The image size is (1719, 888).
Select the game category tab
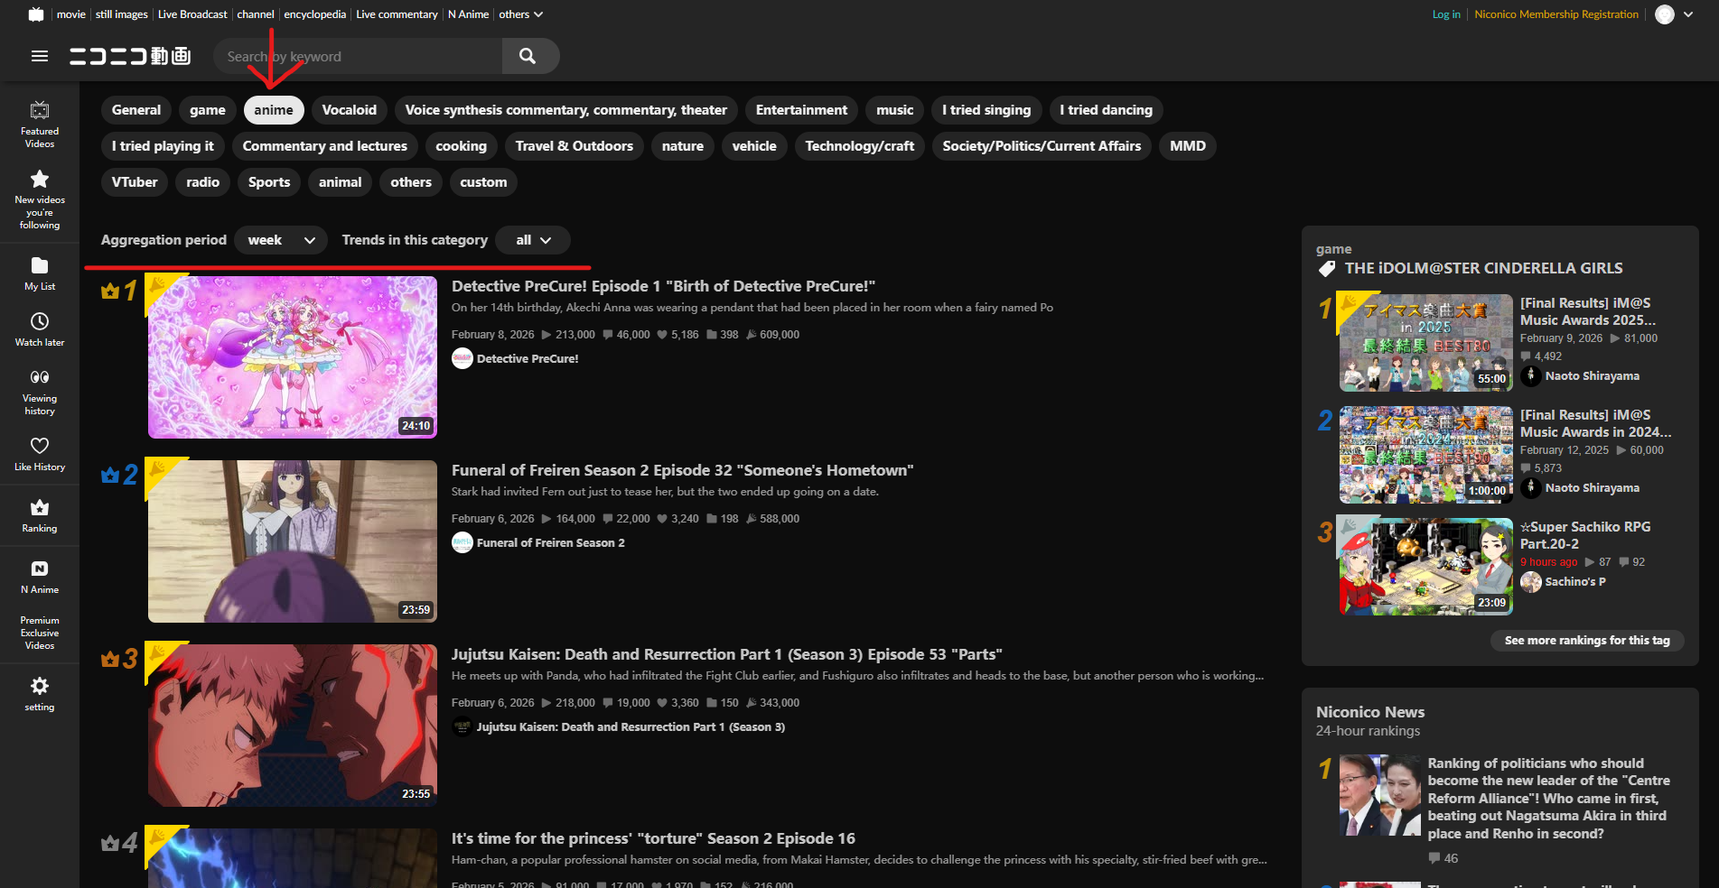pyautogui.click(x=208, y=110)
